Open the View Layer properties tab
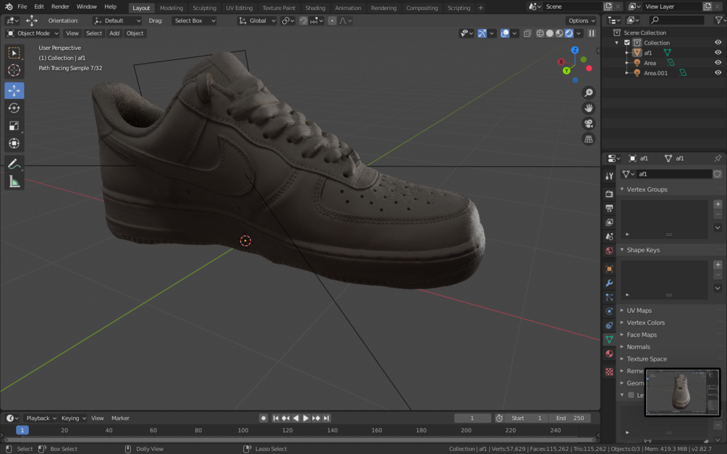727x454 pixels. 609,223
